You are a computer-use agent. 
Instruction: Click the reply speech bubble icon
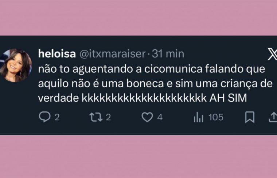tap(44, 117)
